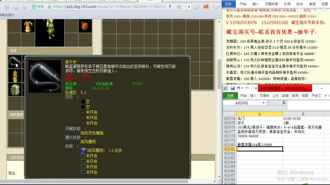The height and width of the screenshot is (185, 330).
Task: Click the browser undo-back arrow icon
Action: coord(24,7)
